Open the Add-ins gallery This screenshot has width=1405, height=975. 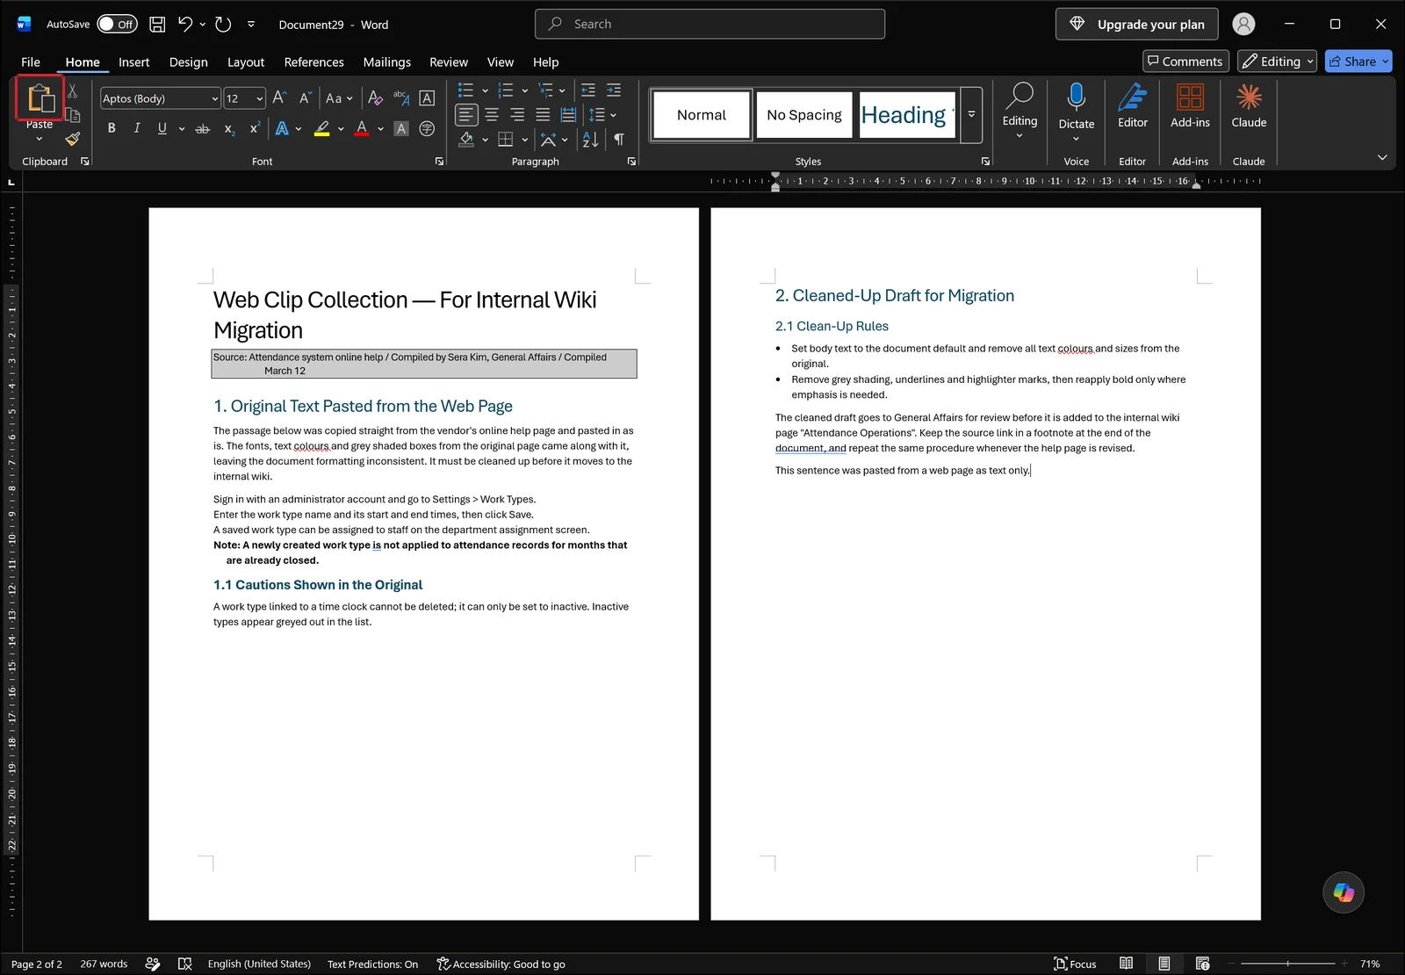1190,106
